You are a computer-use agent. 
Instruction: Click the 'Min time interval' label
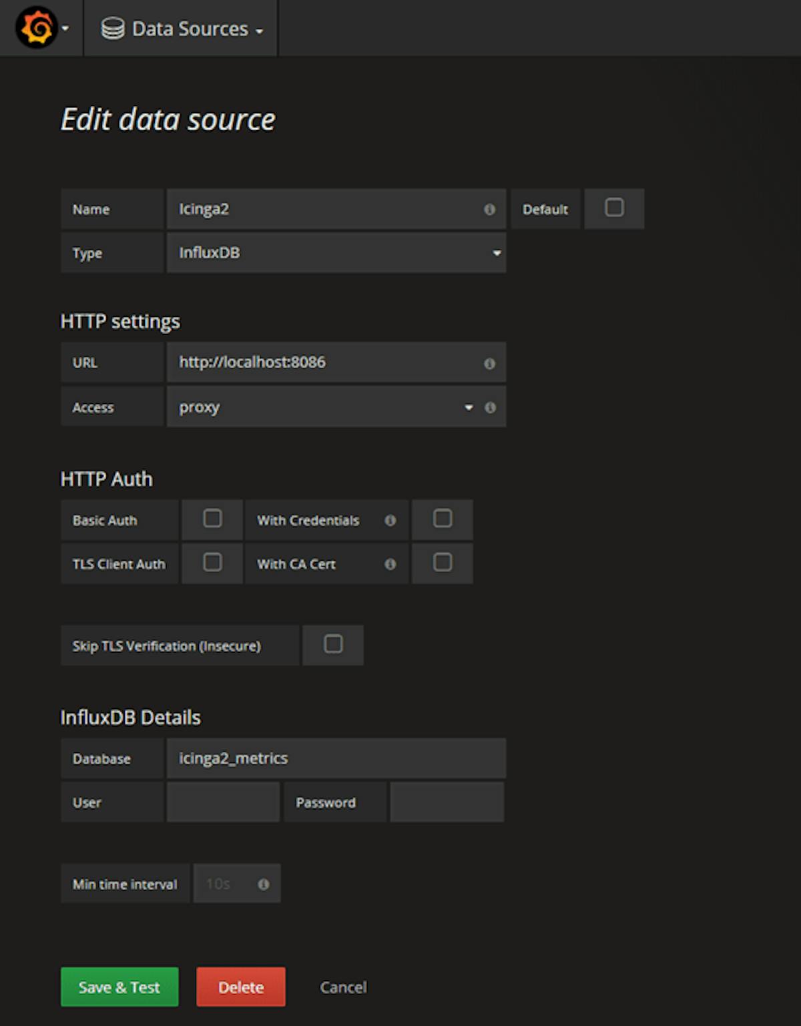[x=125, y=884]
